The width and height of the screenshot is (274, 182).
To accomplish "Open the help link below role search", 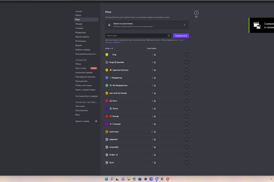I will pos(181,40).
